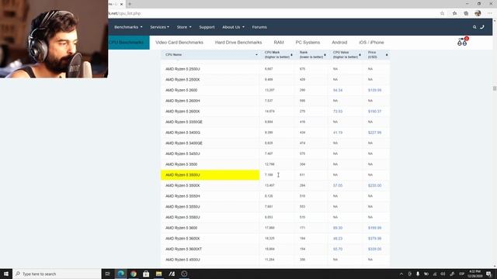This screenshot has height=279, width=497.
Task: Click the page vertical scrollbar thumb
Action: click(x=495, y=88)
